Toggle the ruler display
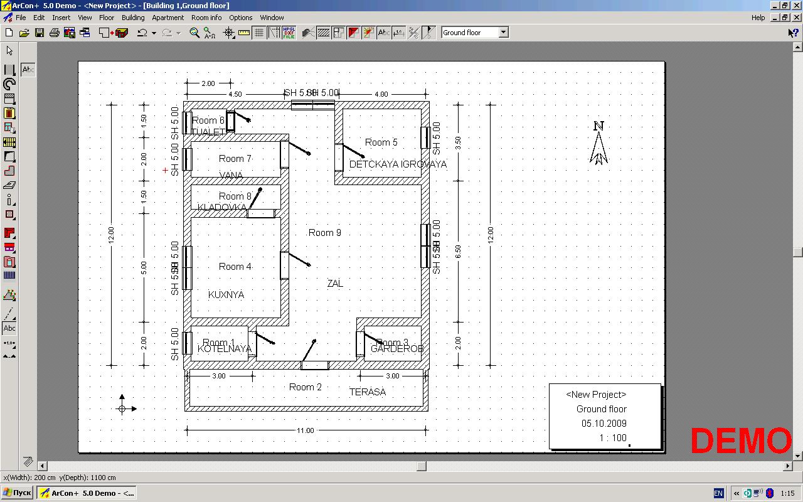The width and height of the screenshot is (803, 502). click(x=243, y=32)
